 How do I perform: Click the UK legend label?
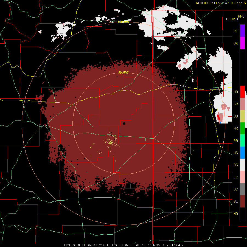[235, 43]
